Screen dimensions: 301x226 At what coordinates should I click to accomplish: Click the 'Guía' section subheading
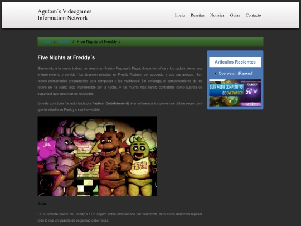coord(42,204)
